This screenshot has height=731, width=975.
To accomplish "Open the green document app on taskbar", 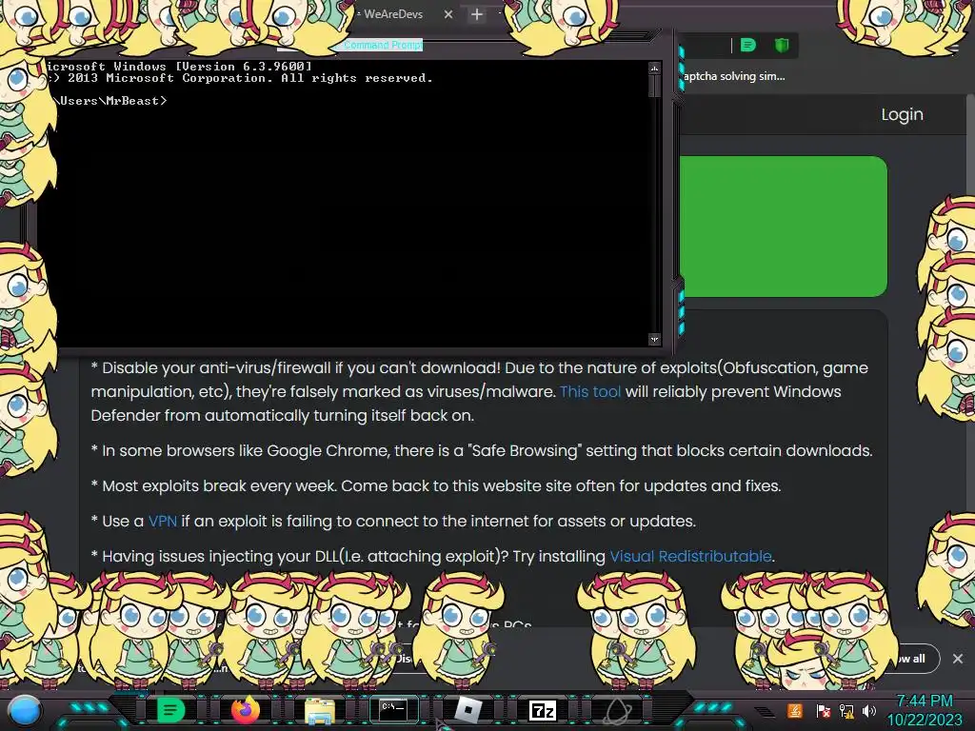I will [169, 710].
